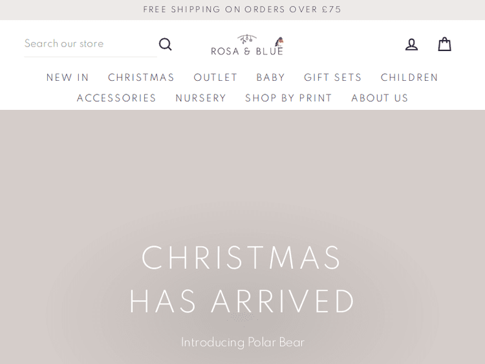Select the Outlet menu item
The width and height of the screenshot is (485, 364).
(x=215, y=78)
